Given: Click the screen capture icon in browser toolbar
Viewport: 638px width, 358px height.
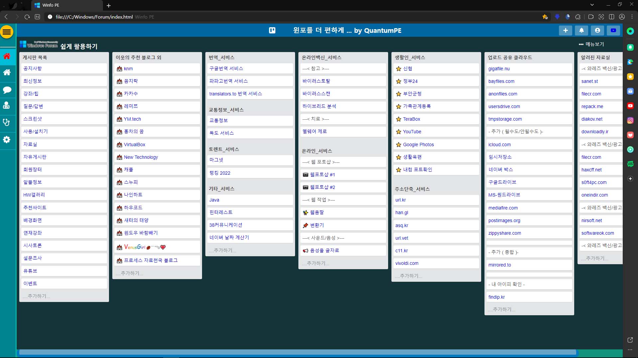Looking at the screenshot, I should point(601,17).
